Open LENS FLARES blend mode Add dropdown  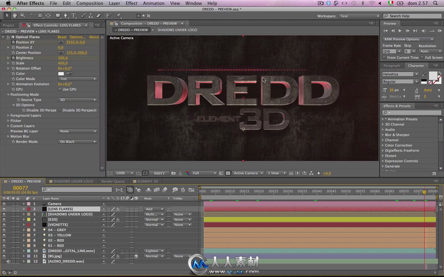click(x=154, y=209)
